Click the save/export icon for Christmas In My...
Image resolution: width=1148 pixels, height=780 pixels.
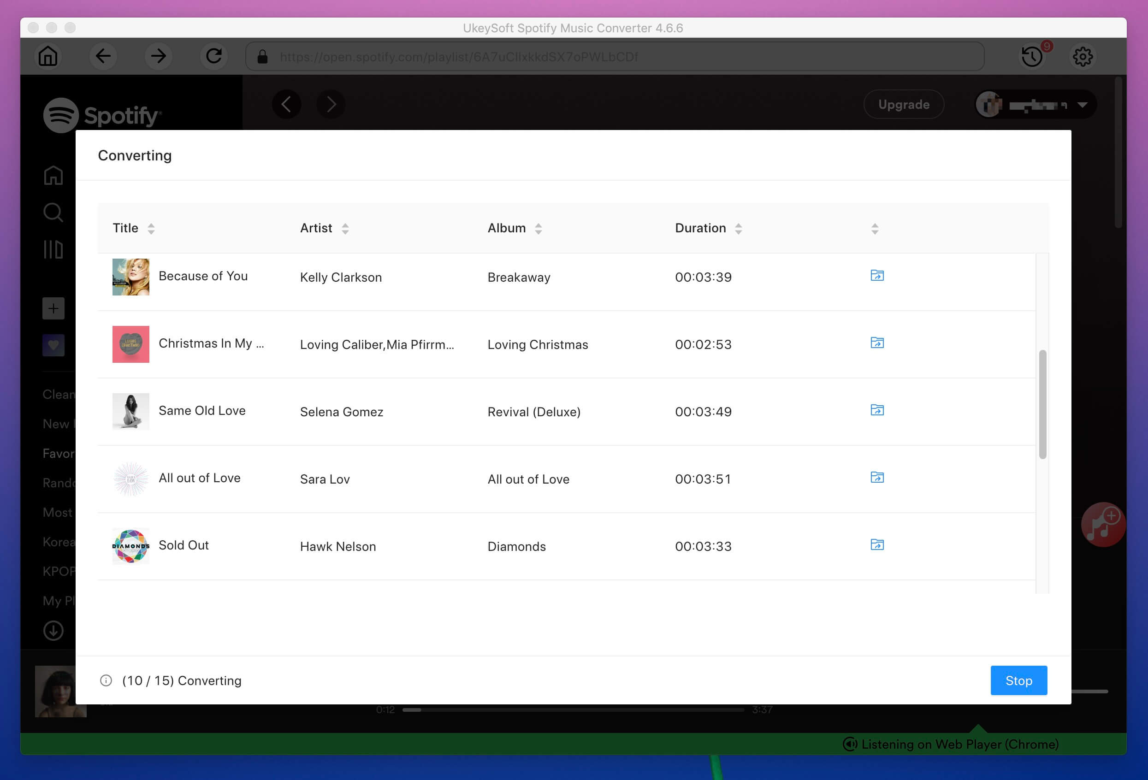[x=876, y=342]
